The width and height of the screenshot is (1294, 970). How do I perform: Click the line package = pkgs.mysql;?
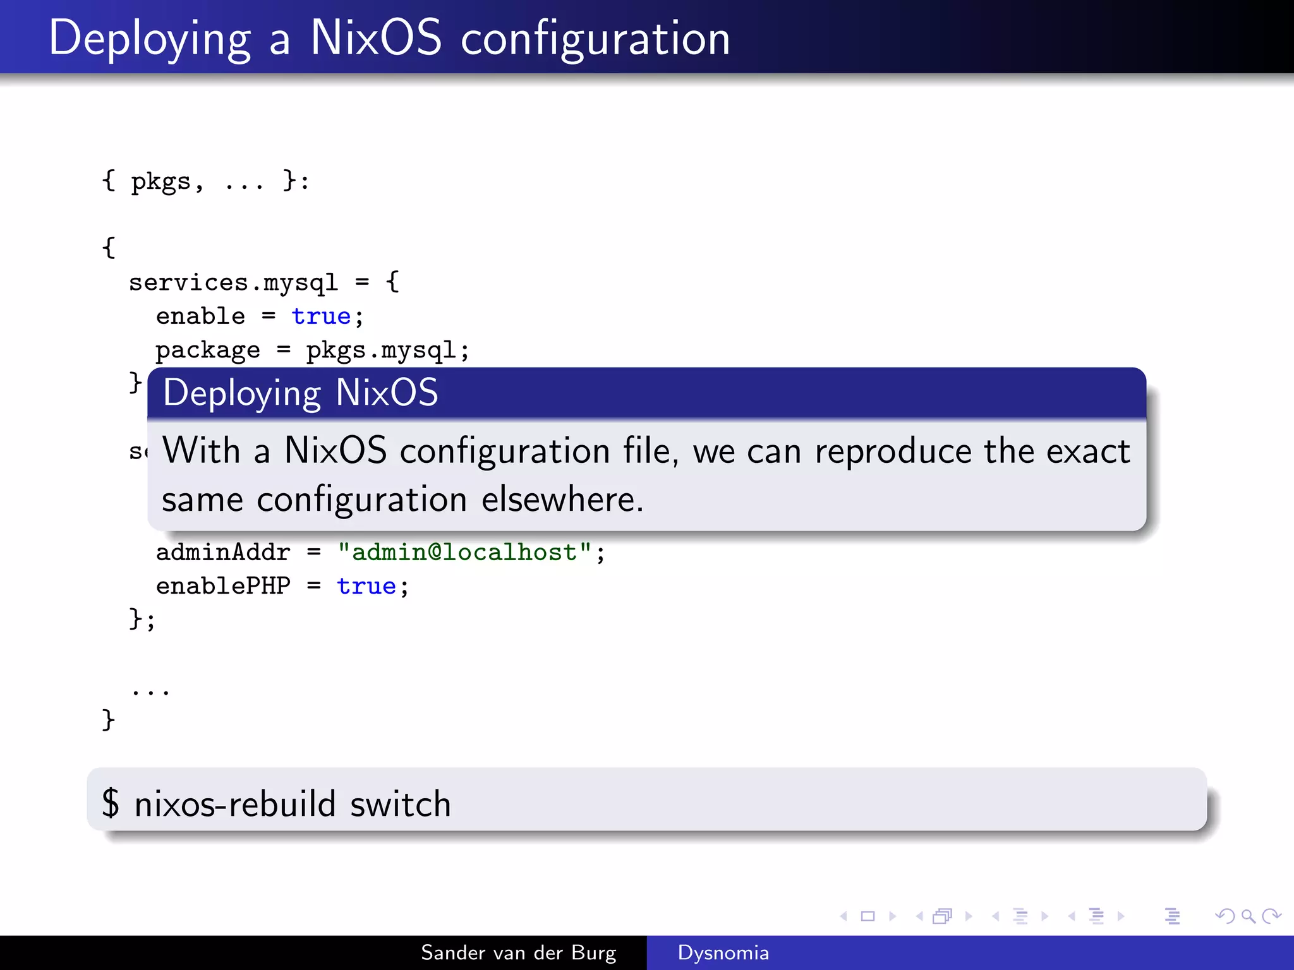click(313, 350)
